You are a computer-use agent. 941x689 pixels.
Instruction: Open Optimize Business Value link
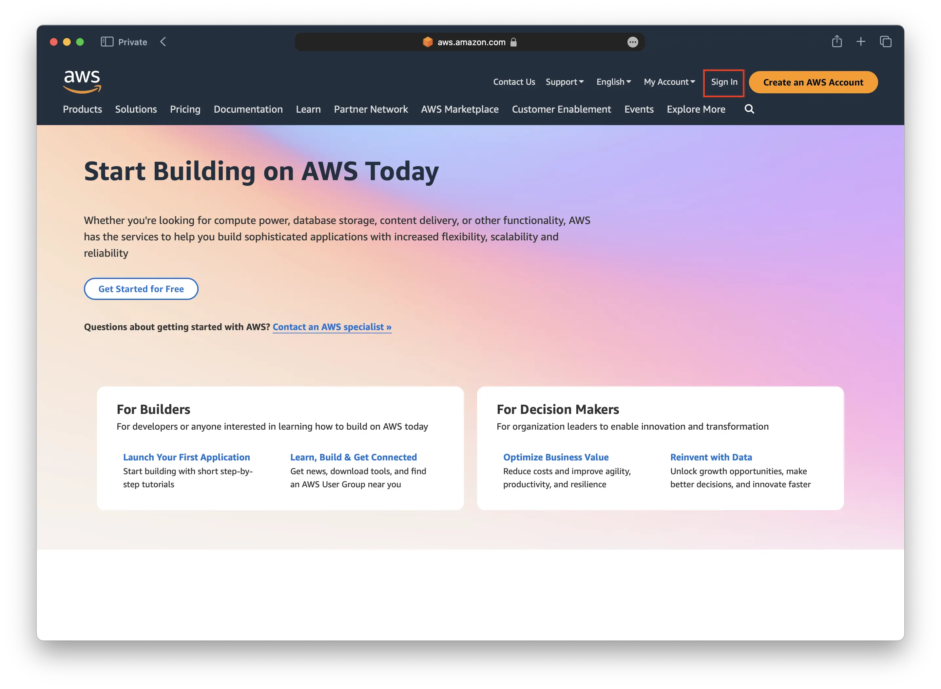point(556,457)
